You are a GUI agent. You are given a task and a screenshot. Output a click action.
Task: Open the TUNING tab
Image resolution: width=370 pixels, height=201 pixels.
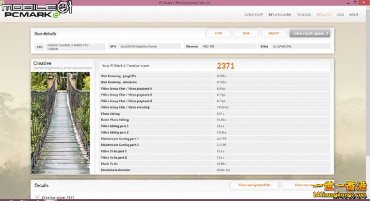tap(304, 15)
